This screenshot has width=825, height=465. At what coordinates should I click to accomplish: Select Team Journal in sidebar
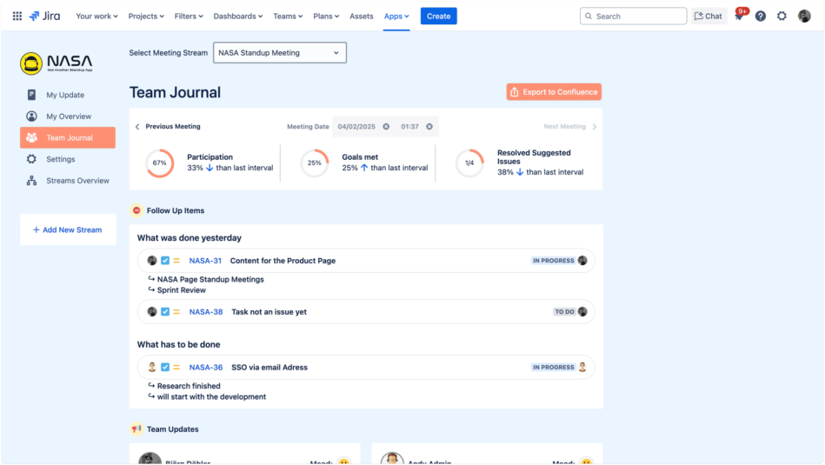[x=68, y=138]
